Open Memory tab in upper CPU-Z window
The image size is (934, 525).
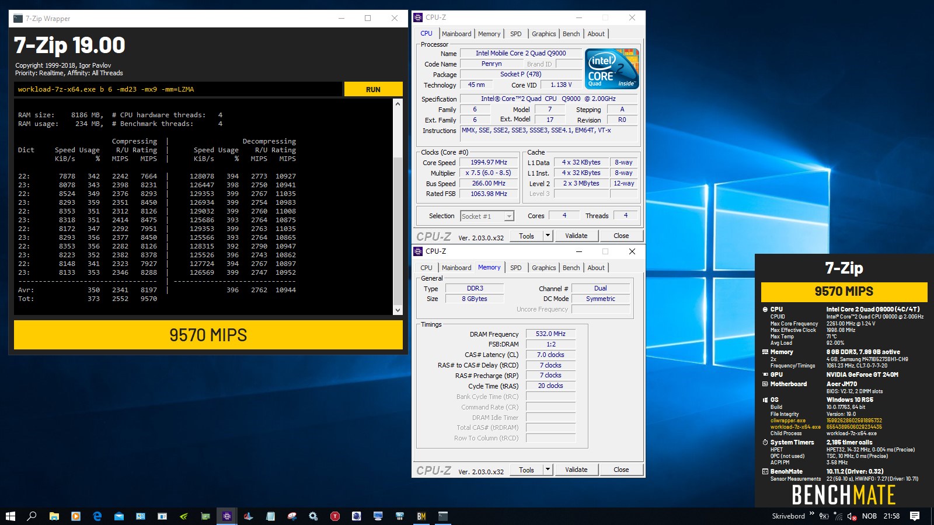pyautogui.click(x=489, y=34)
